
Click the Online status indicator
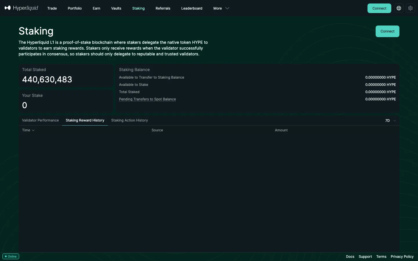[x=11, y=256]
